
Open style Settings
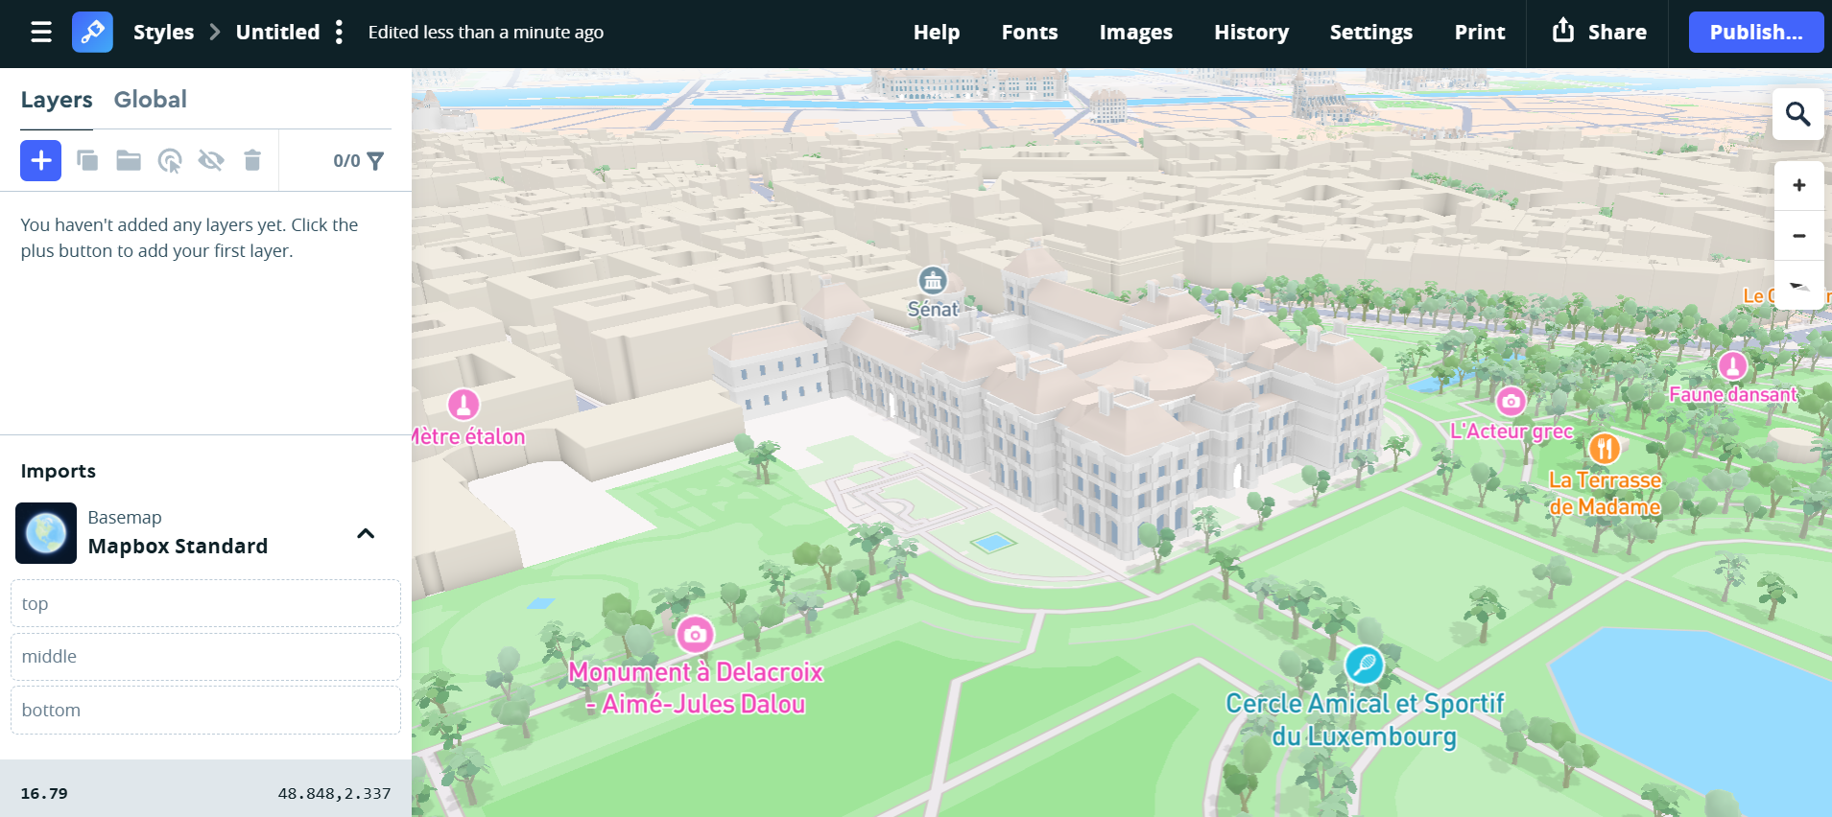[x=1370, y=33]
